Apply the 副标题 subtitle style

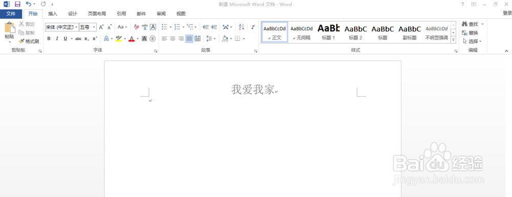[x=410, y=32]
